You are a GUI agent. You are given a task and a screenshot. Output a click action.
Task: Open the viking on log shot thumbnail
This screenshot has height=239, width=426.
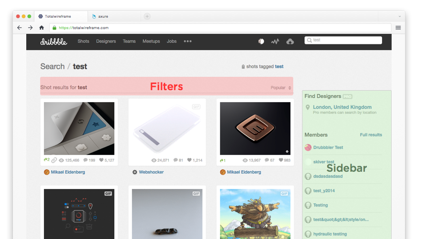(x=255, y=214)
